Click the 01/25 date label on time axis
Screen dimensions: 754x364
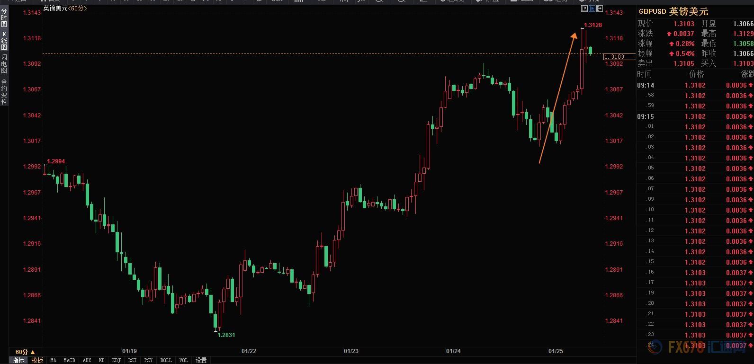[556, 351]
